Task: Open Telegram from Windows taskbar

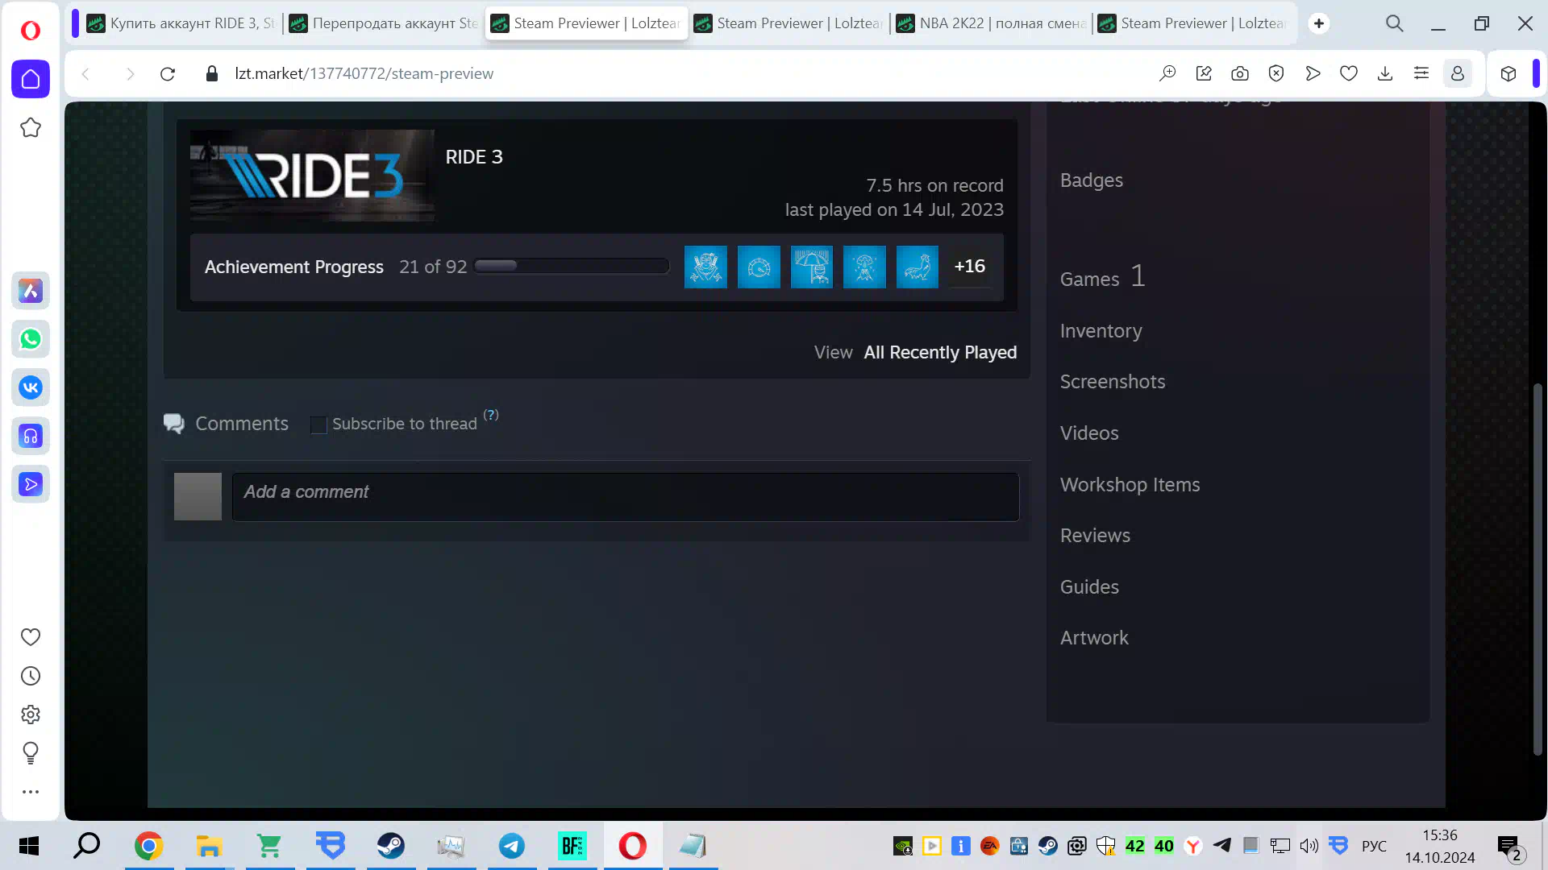Action: coord(512,846)
